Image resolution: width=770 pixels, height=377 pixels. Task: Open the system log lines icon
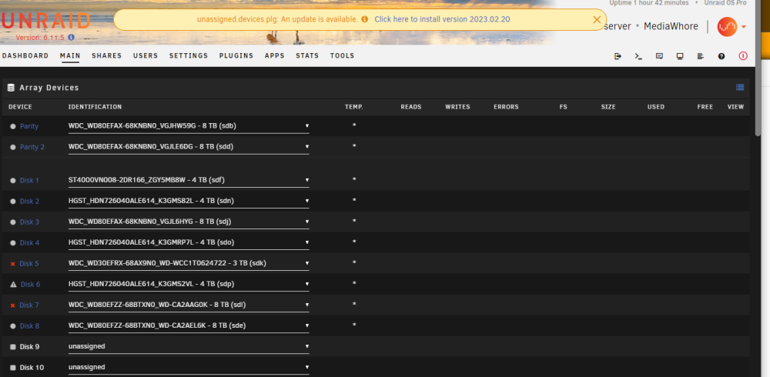701,56
